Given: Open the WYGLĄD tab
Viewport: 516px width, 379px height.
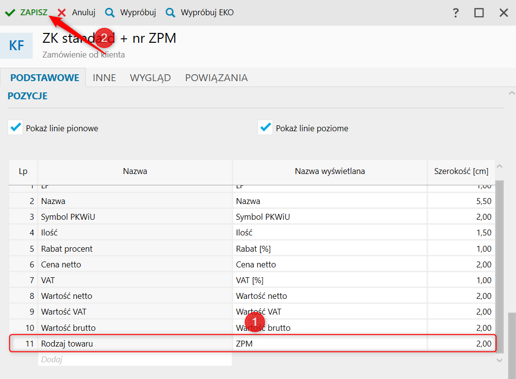Looking at the screenshot, I should (x=150, y=78).
